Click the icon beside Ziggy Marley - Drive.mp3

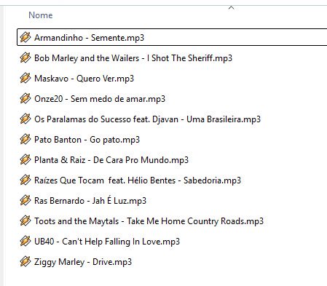25,261
